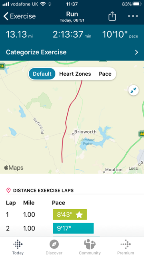
Task: Open the Discover compass icon
Action: [x=54, y=244]
